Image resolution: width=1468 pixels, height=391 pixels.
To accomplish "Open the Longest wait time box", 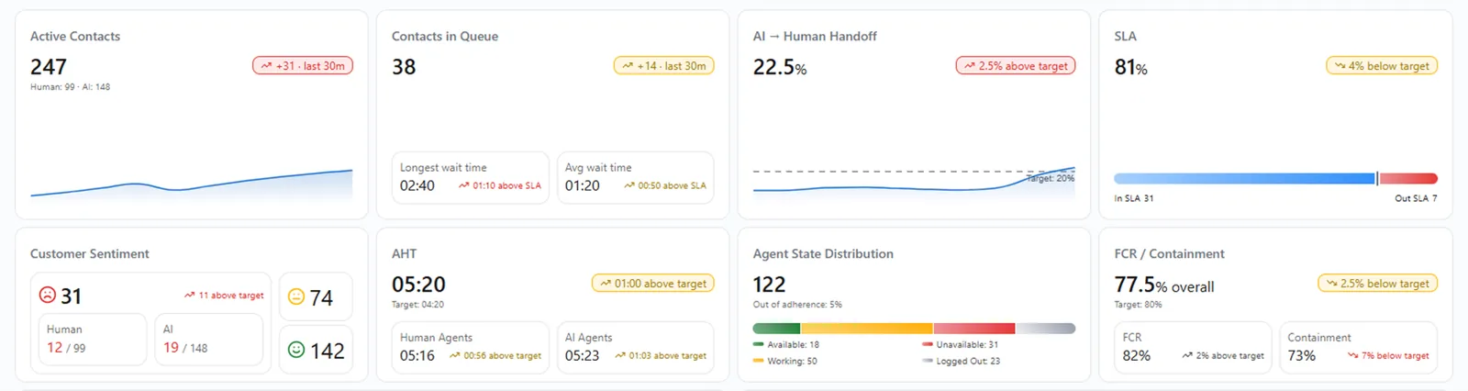I will point(470,177).
